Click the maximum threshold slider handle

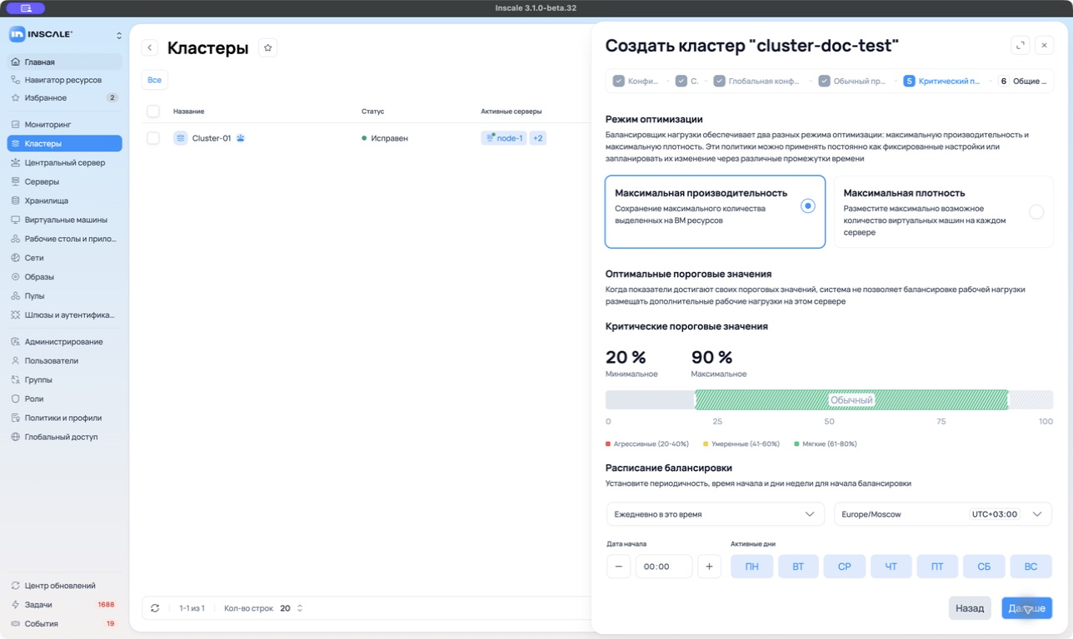coord(1008,400)
